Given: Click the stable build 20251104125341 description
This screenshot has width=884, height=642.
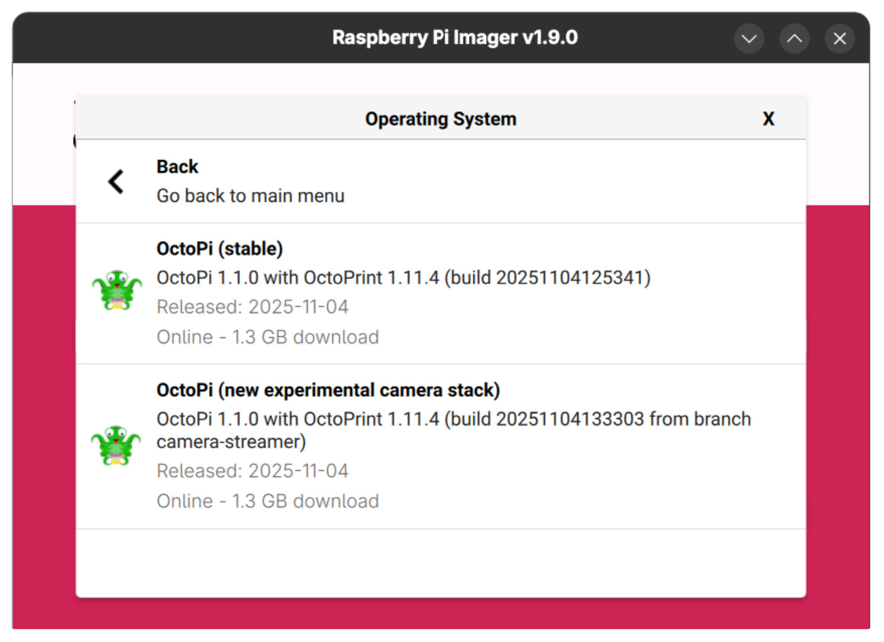Looking at the screenshot, I should [403, 278].
